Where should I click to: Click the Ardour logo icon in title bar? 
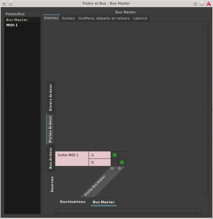click(x=209, y=3)
